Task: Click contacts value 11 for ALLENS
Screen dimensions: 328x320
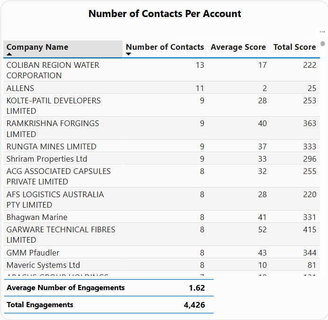Action: [x=200, y=88]
